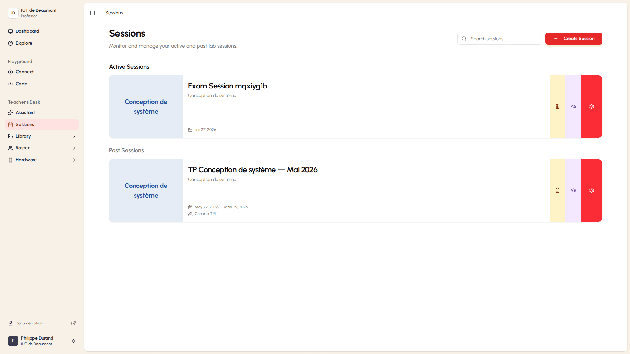The image size is (630, 354).
Task: Open the Exam Session mqxiyg1b title
Action: 227,86
